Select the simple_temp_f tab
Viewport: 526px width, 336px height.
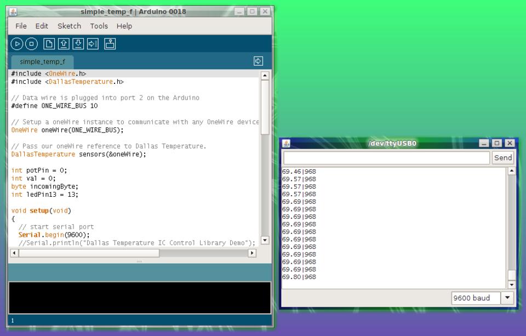point(42,62)
